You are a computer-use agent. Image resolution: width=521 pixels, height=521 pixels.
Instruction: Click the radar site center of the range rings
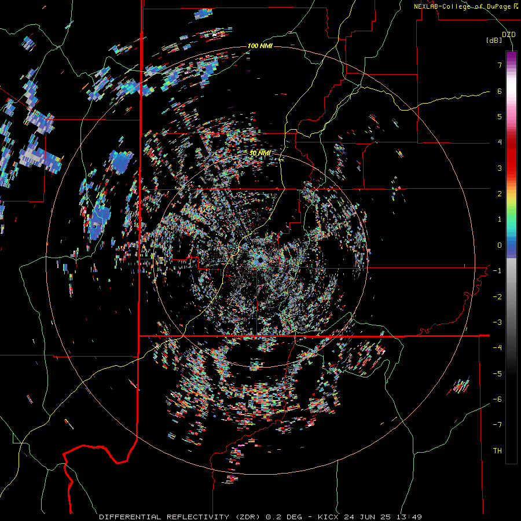pyautogui.click(x=260, y=260)
